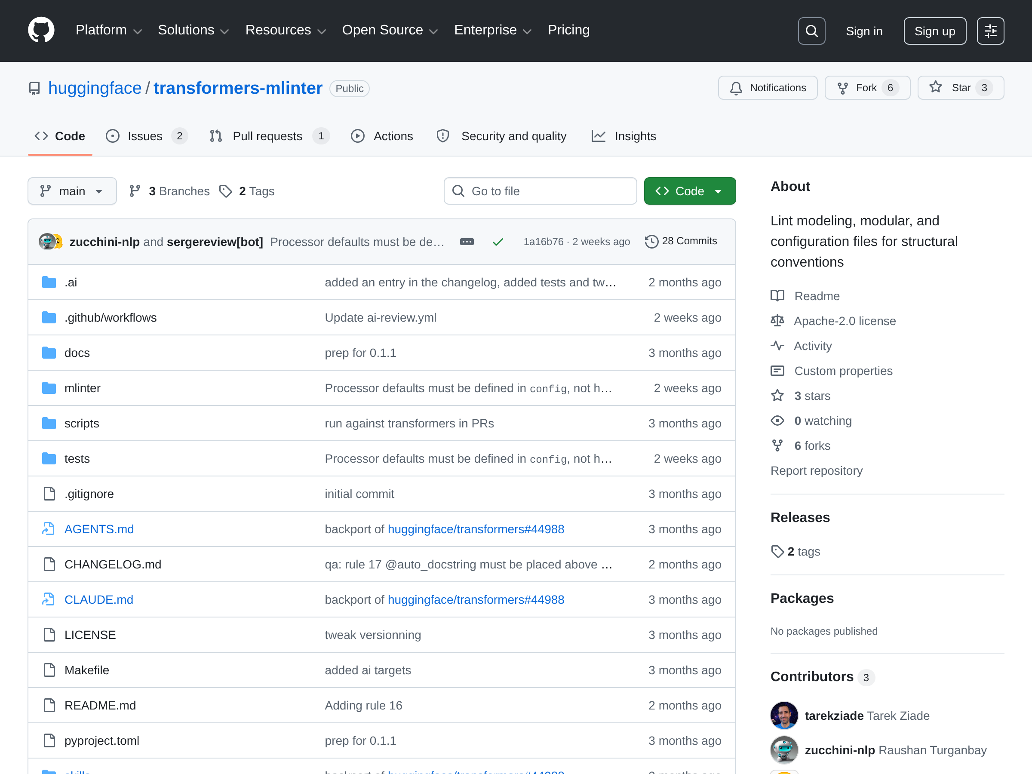Image resolution: width=1032 pixels, height=774 pixels.
Task: Fork this repository
Action: [x=867, y=88]
